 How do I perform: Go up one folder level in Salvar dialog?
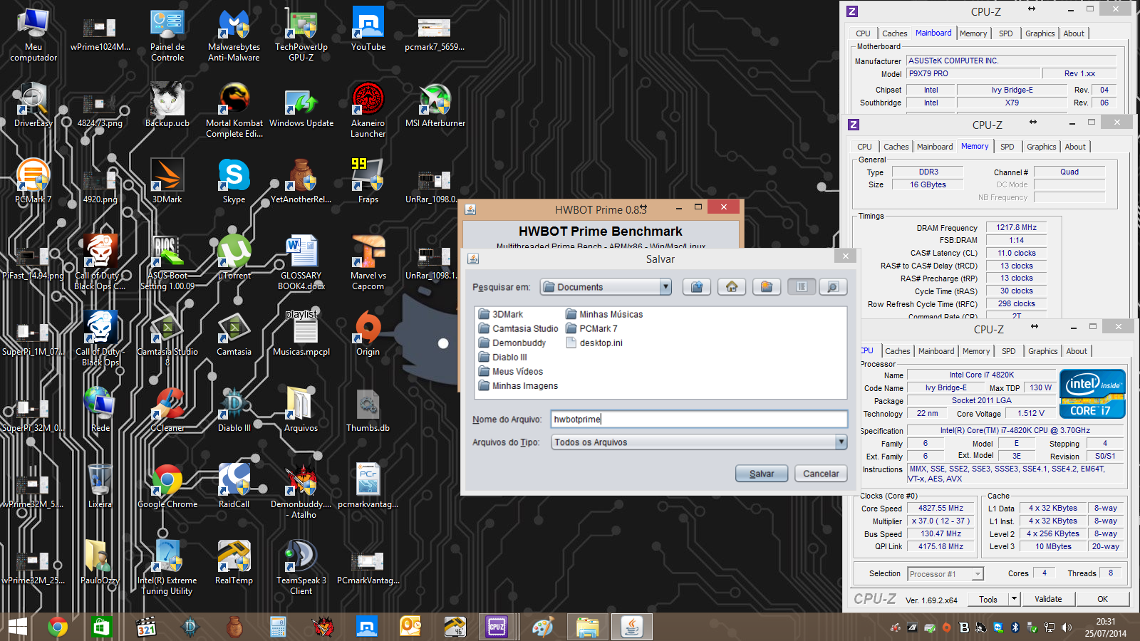(x=697, y=286)
